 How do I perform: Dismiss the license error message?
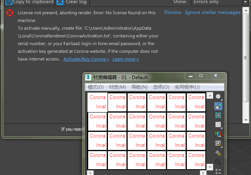point(173,12)
